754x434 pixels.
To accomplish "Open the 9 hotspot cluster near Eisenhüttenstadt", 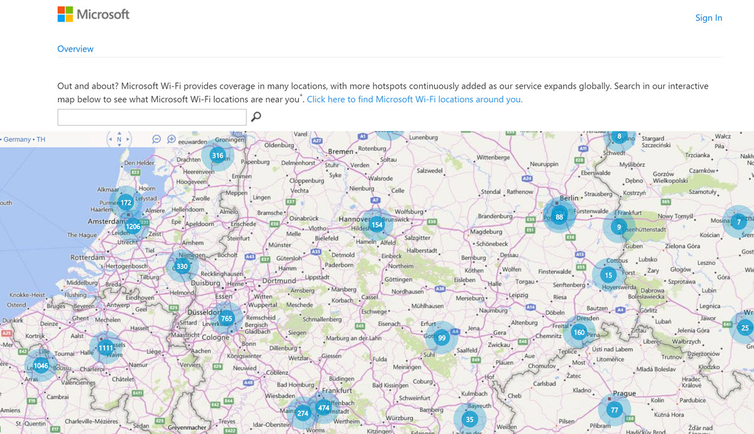I will [619, 227].
